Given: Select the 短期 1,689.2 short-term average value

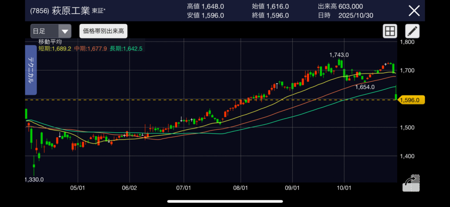Looking at the screenshot, I should (x=54, y=49).
